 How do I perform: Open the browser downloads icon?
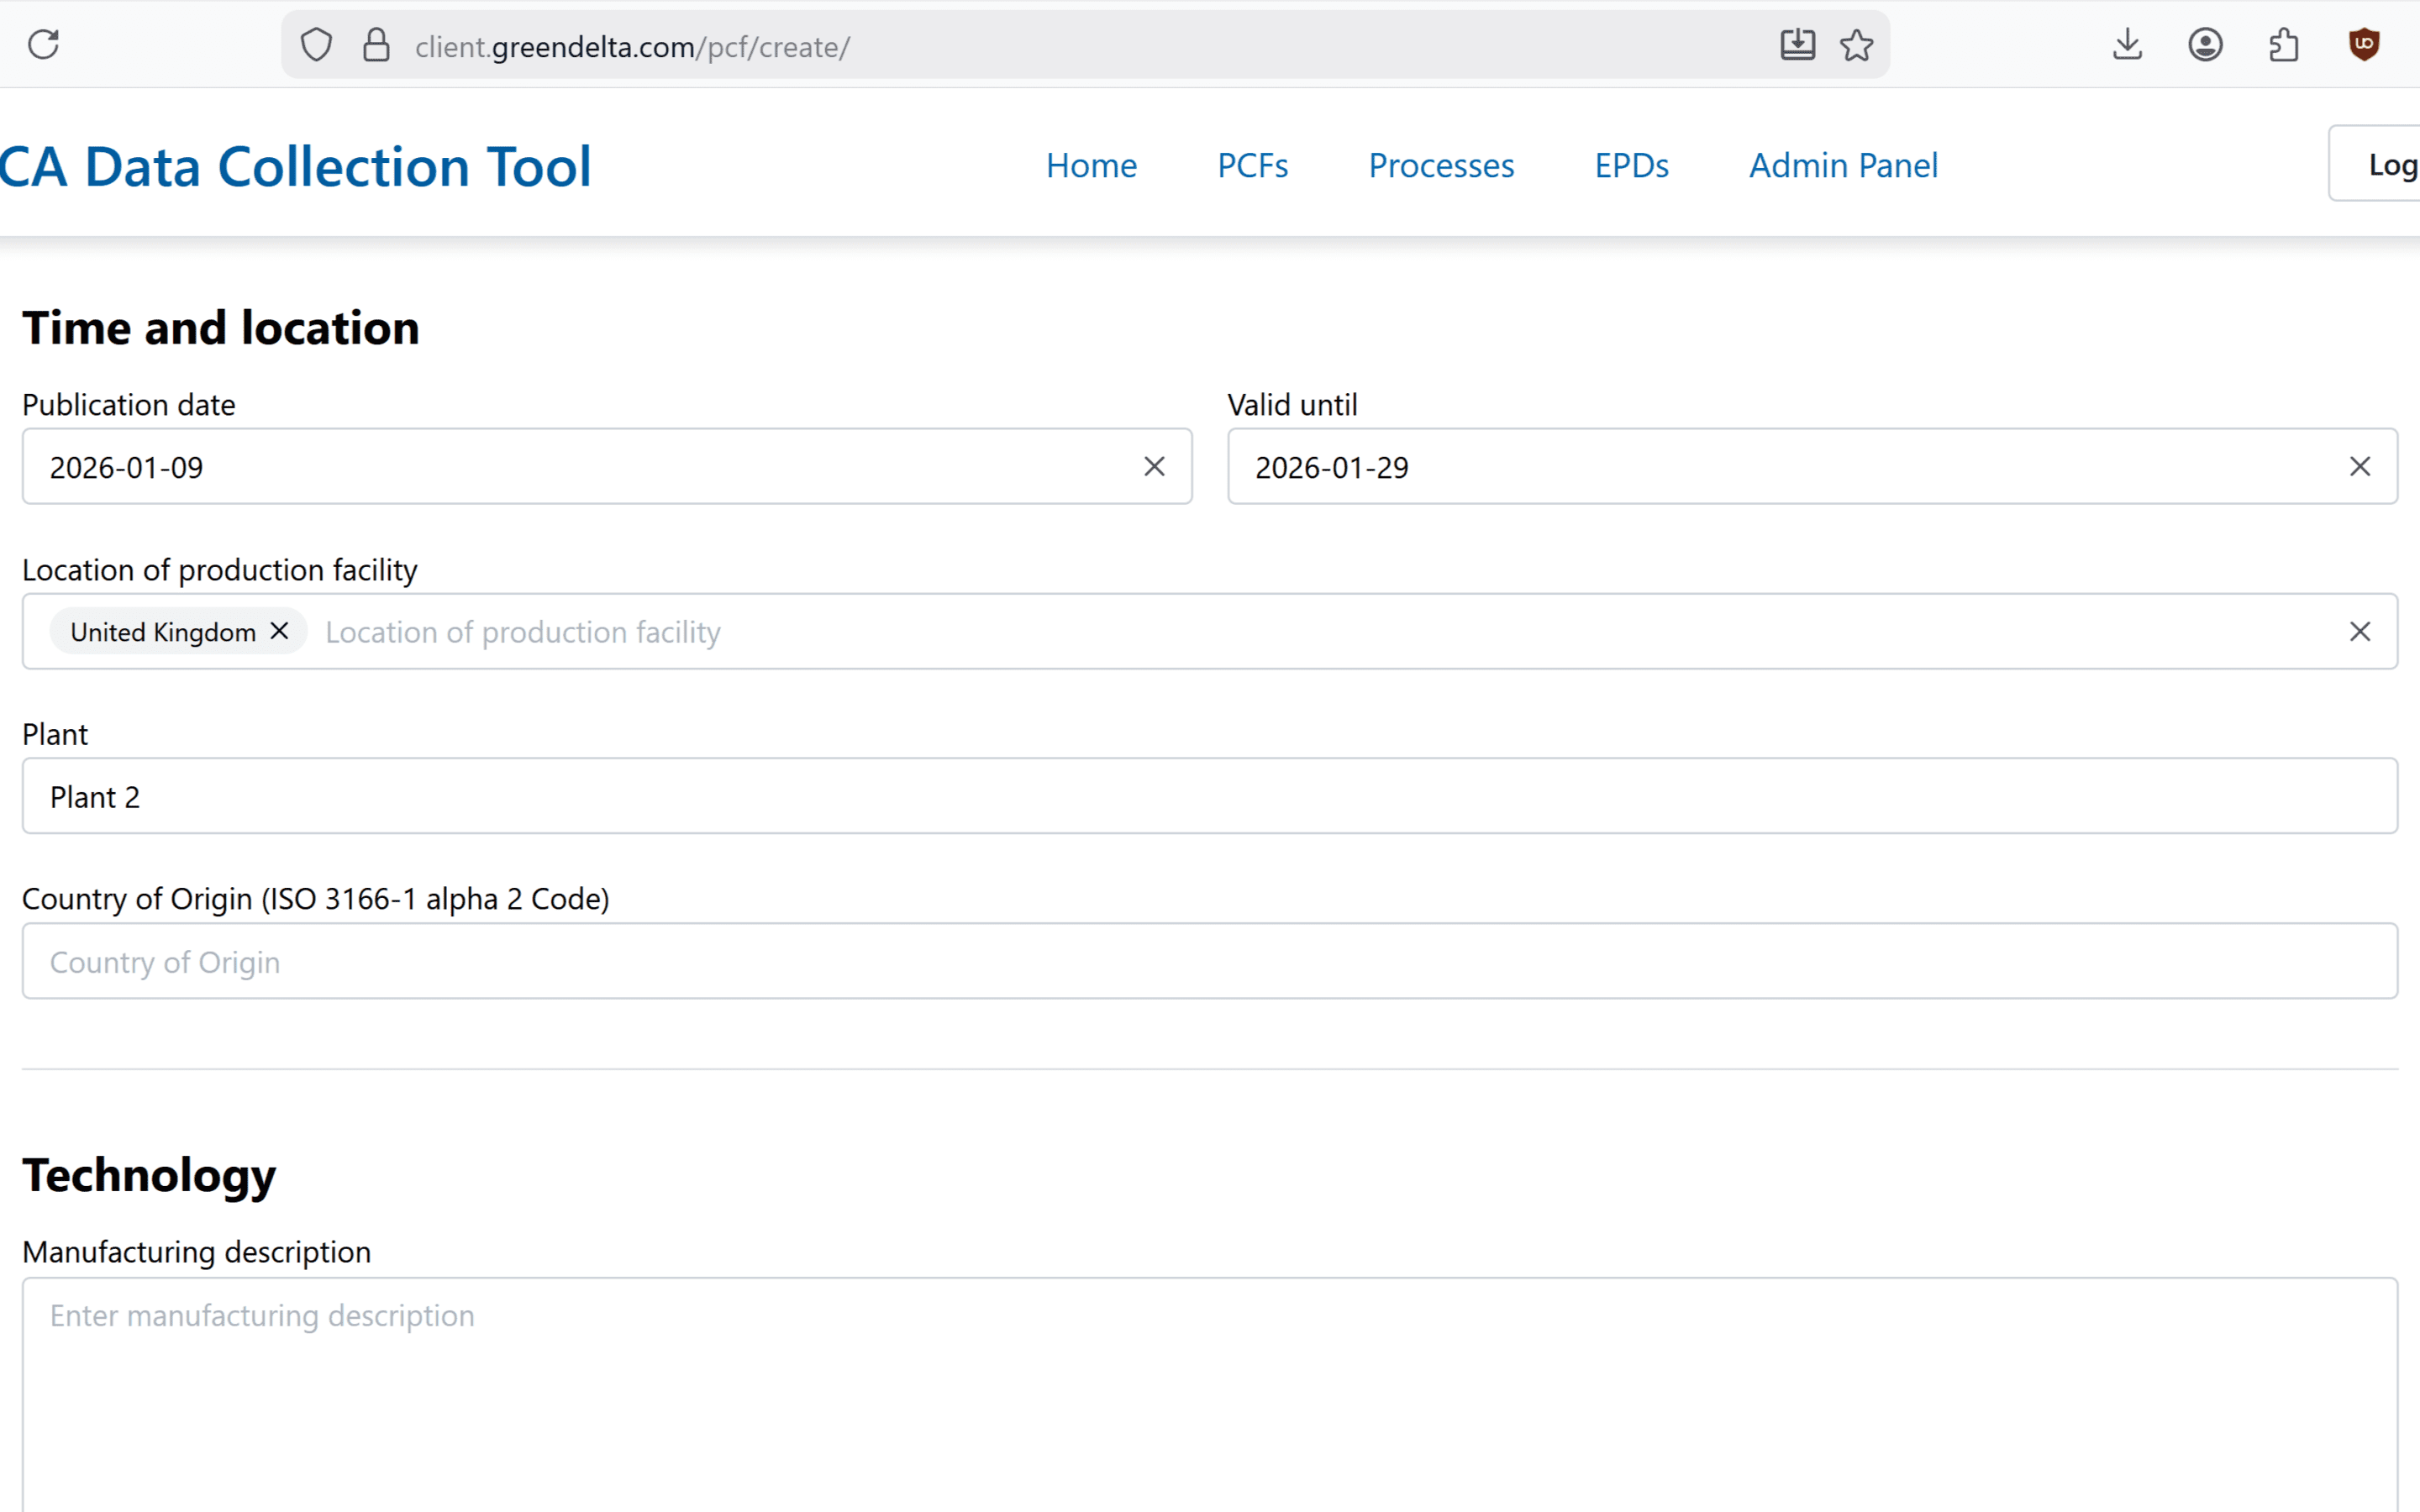(2127, 45)
